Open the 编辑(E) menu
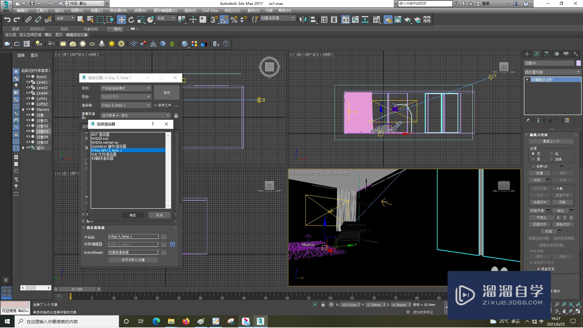The width and height of the screenshot is (583, 328). click(x=22, y=11)
